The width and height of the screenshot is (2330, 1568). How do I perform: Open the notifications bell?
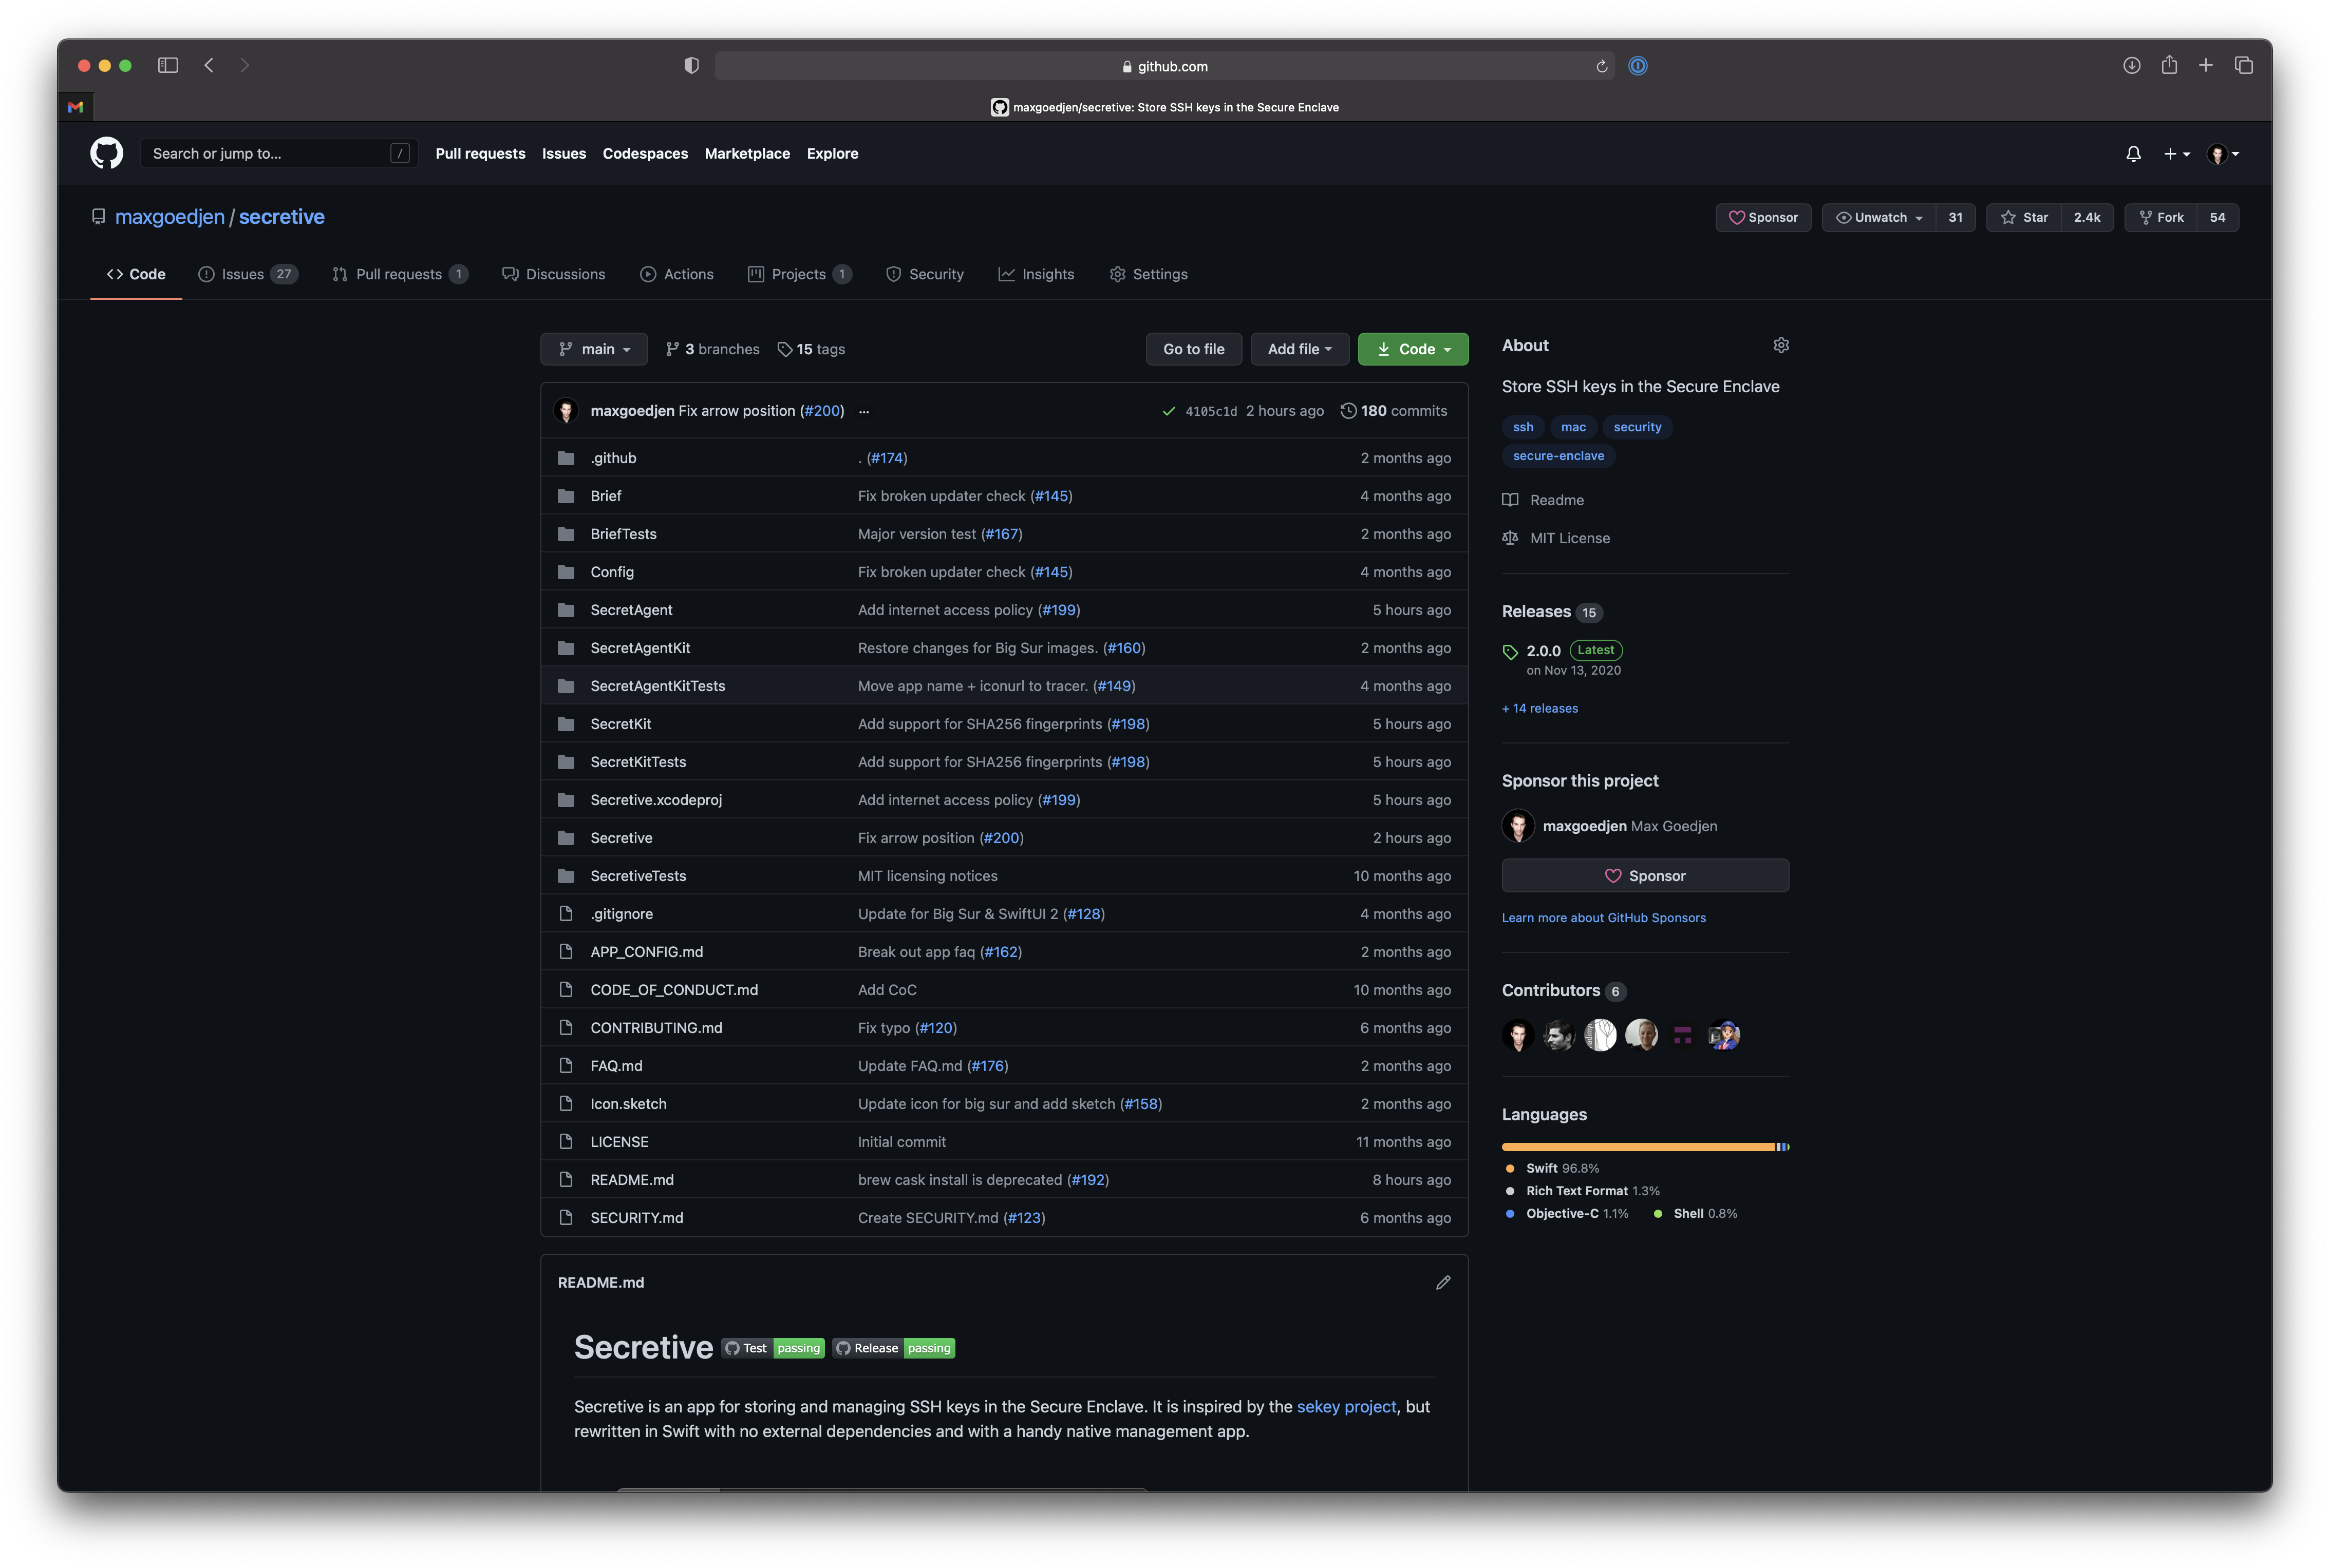[x=2133, y=154]
